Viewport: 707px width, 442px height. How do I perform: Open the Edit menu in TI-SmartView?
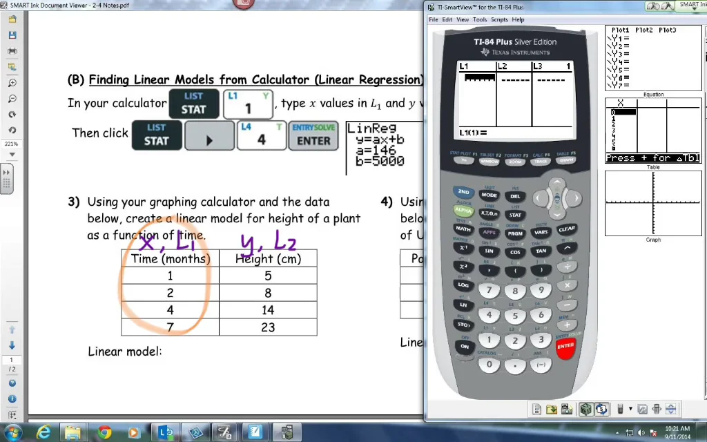(447, 20)
